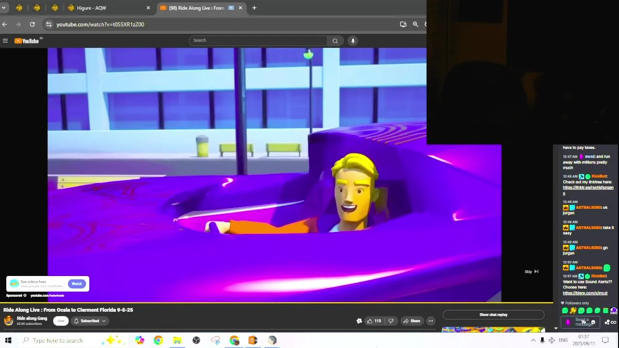The width and height of the screenshot is (619, 348).
Task: Open the taskbar clock and date
Action: [584, 340]
